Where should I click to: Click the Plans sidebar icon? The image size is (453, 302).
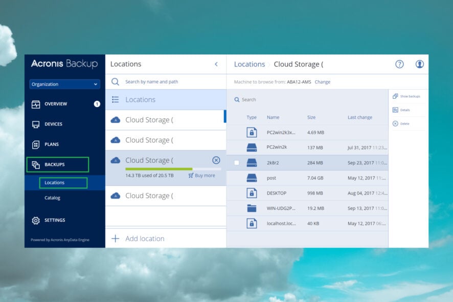[36, 144]
